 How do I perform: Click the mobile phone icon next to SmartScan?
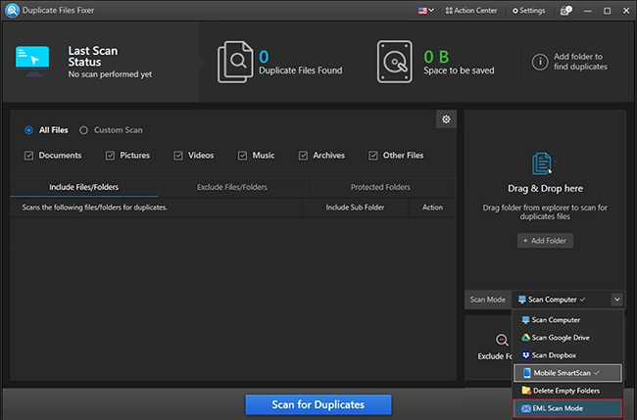pyautogui.click(x=527, y=373)
